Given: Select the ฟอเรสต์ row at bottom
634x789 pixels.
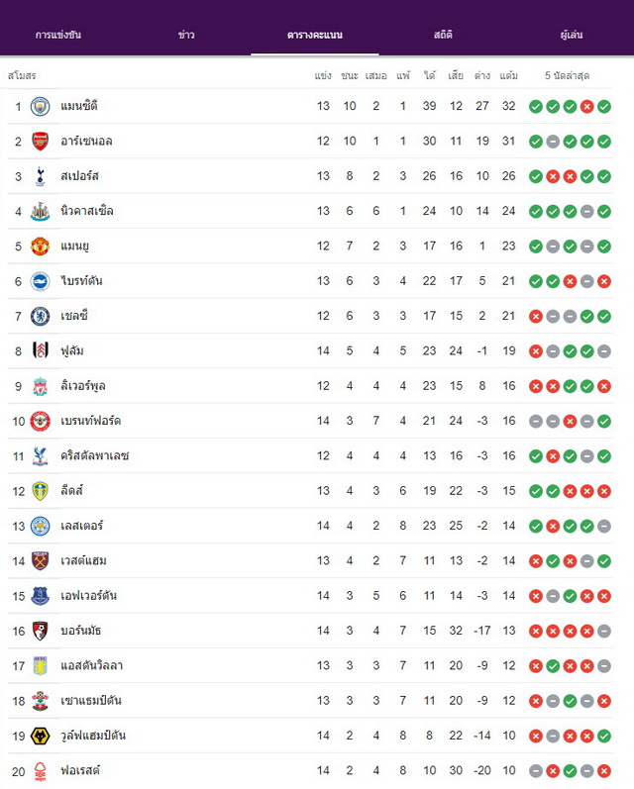Looking at the screenshot, I should point(310,770).
